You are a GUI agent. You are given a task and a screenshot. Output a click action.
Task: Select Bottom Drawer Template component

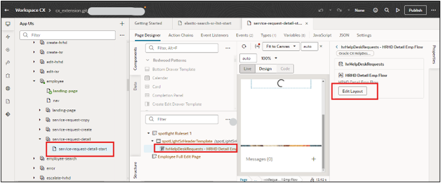click(174, 69)
